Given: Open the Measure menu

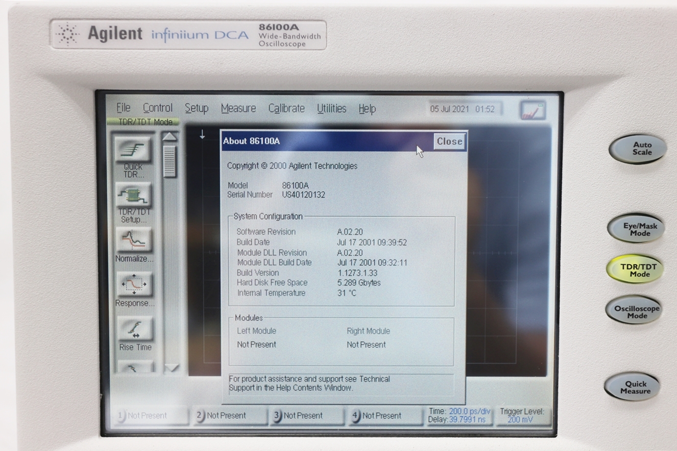Looking at the screenshot, I should pyautogui.click(x=238, y=108).
